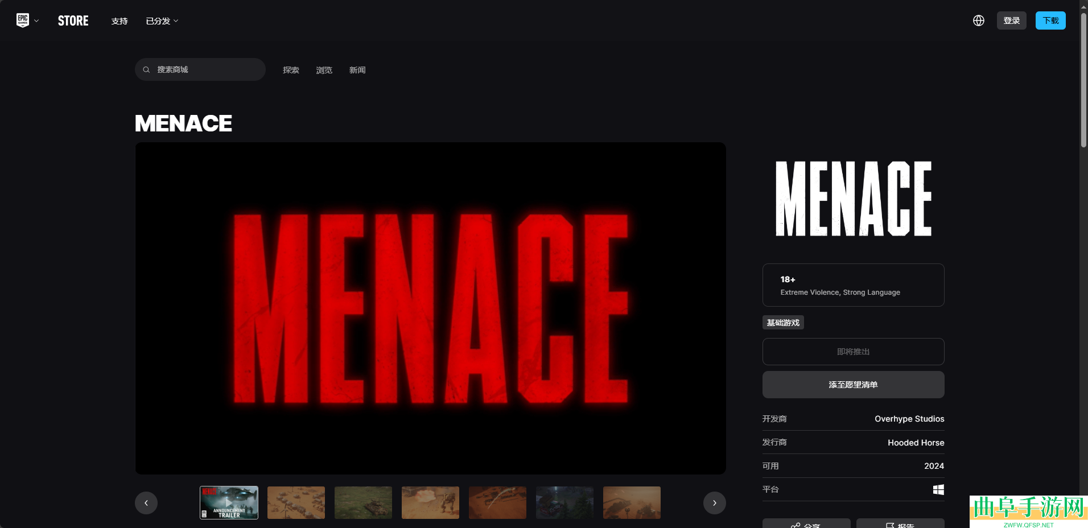Click the white MENACE logo image
Viewport: 1088px width, 528px height.
click(854, 199)
